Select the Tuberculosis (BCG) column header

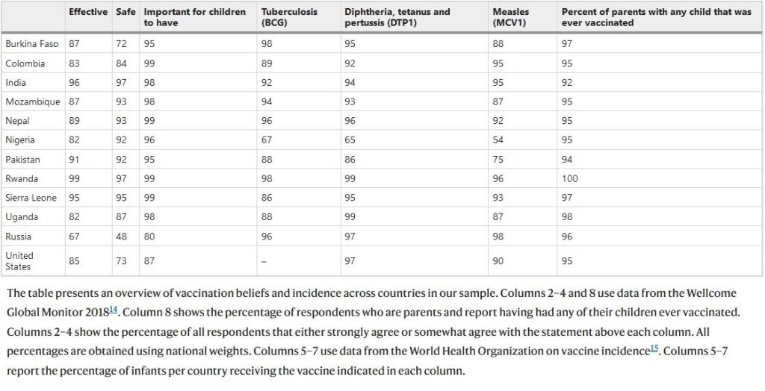(x=289, y=17)
